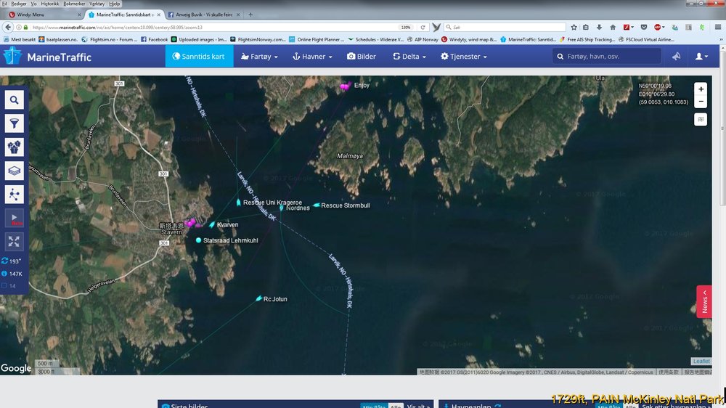
Task: Open the route network tool icon
Action: [x=15, y=195]
